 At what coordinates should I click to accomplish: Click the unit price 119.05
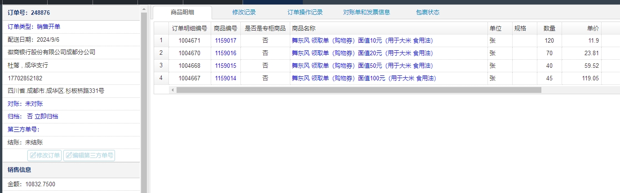pos(590,78)
